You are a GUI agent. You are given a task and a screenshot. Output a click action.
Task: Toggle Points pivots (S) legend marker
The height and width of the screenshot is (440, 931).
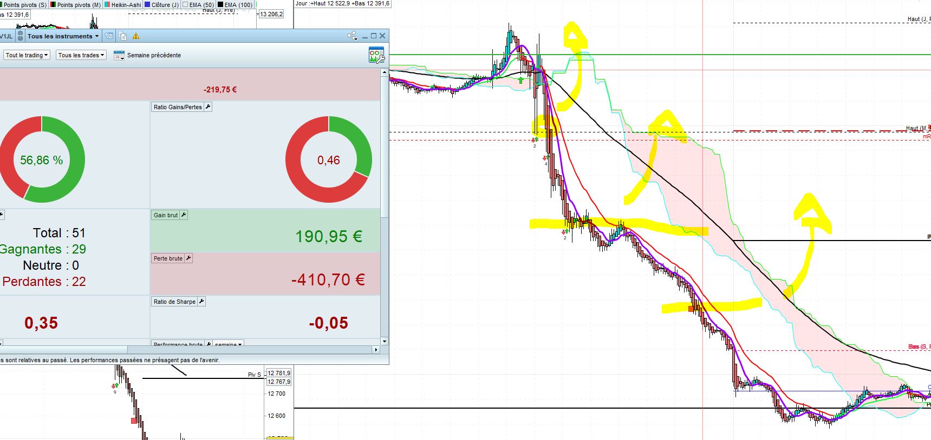point(2,5)
